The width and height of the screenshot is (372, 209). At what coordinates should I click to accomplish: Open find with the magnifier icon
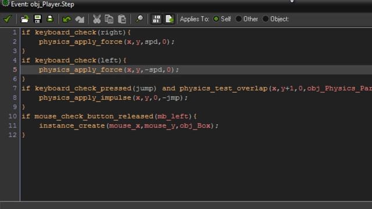(139, 19)
